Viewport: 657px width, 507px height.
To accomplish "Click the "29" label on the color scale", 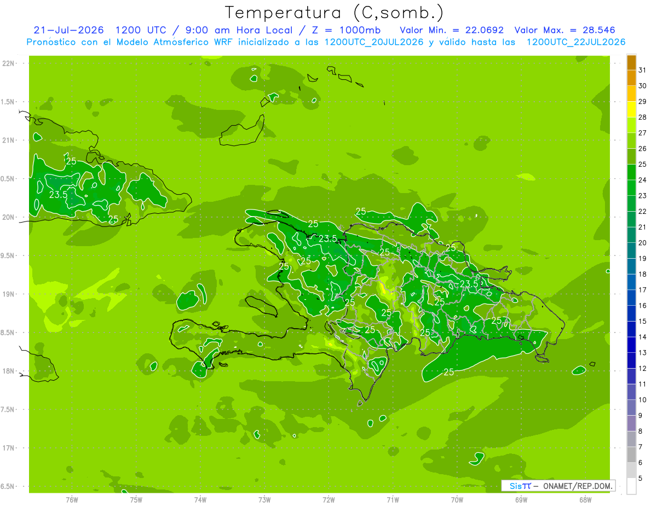I will 643,102.
